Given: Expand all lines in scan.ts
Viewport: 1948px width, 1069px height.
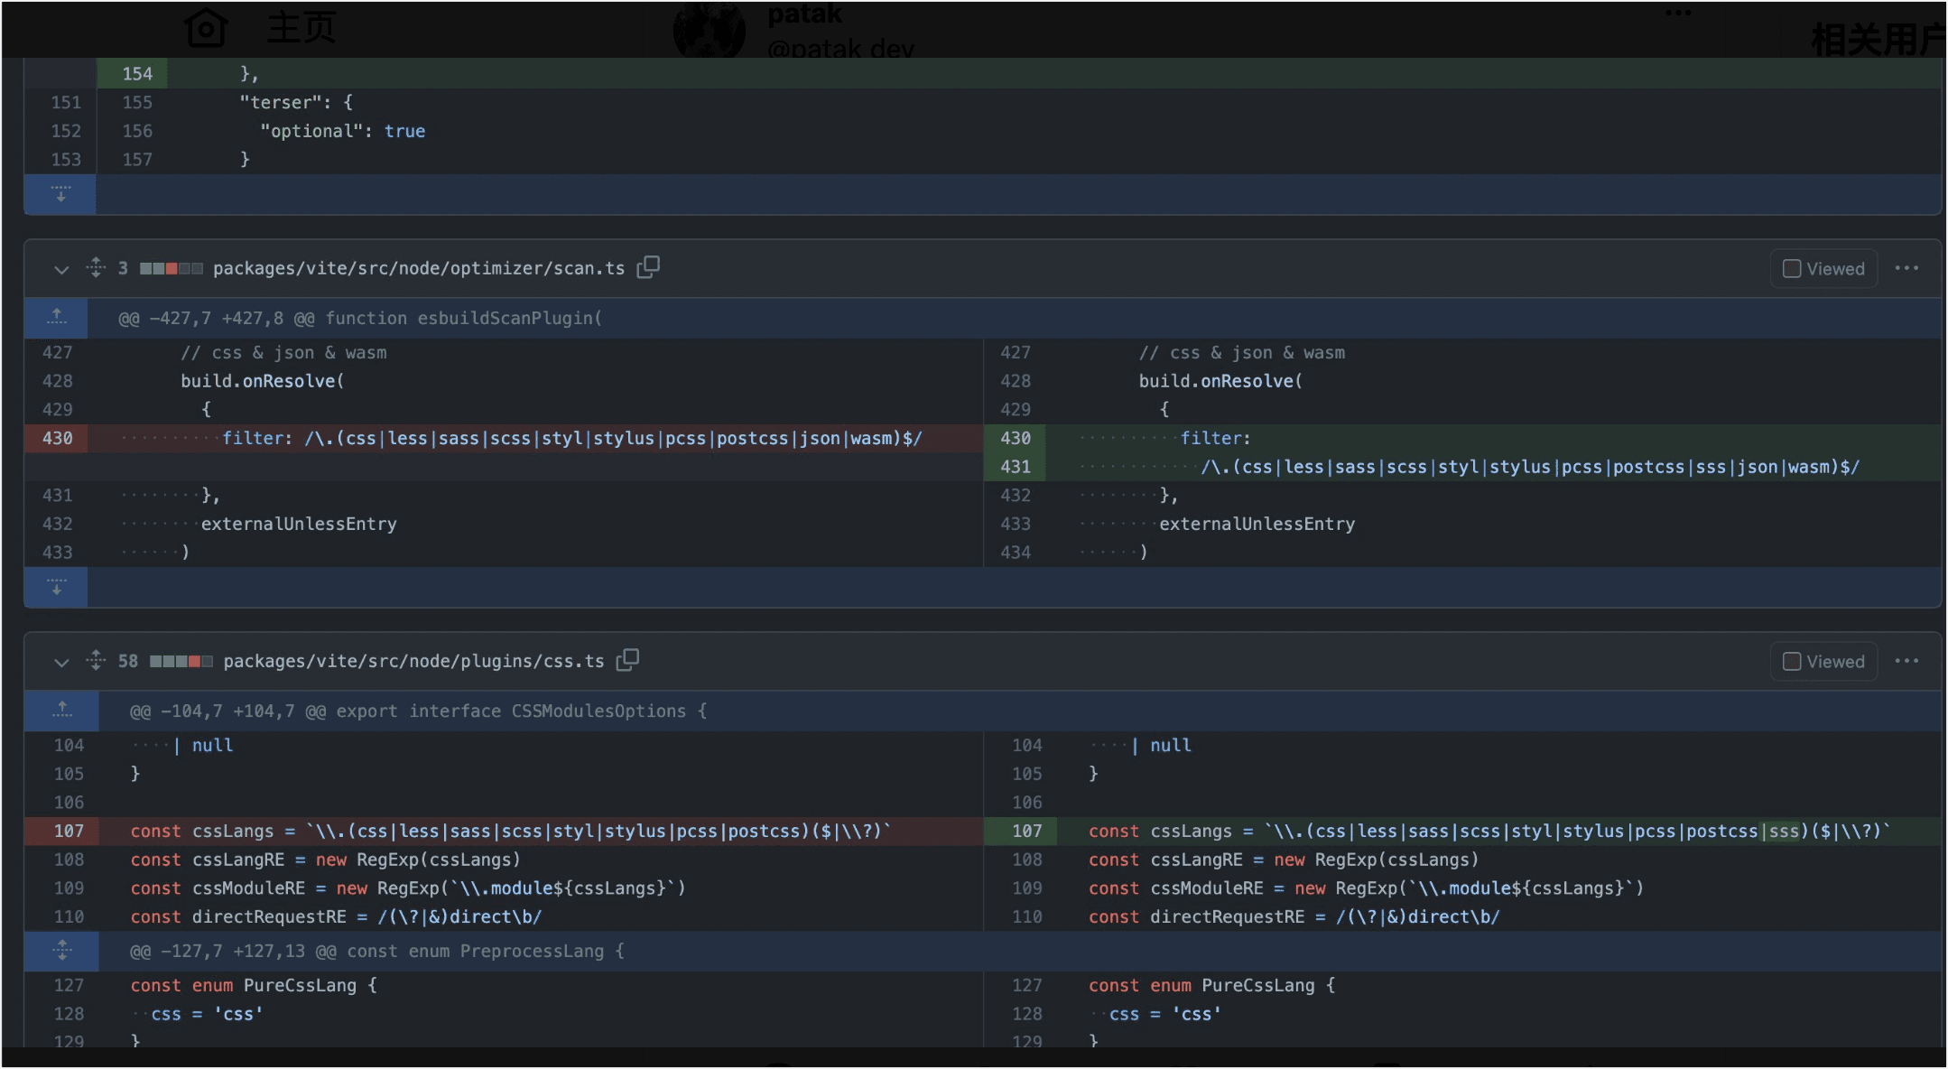Looking at the screenshot, I should [96, 267].
